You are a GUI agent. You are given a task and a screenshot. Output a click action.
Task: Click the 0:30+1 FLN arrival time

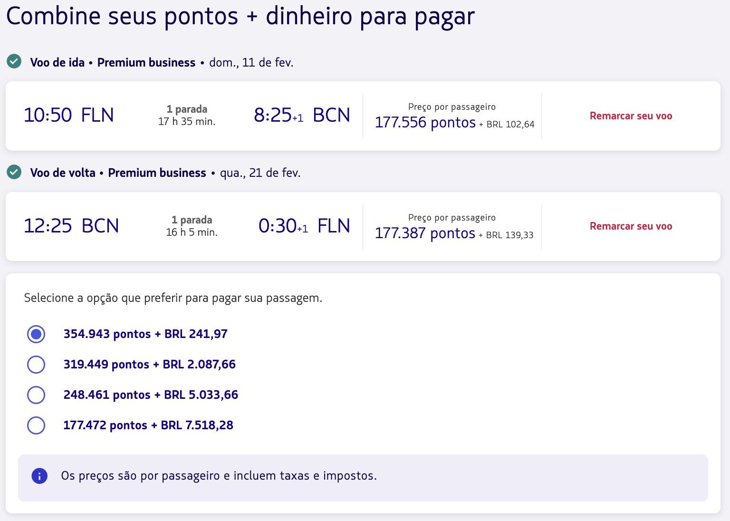click(304, 226)
